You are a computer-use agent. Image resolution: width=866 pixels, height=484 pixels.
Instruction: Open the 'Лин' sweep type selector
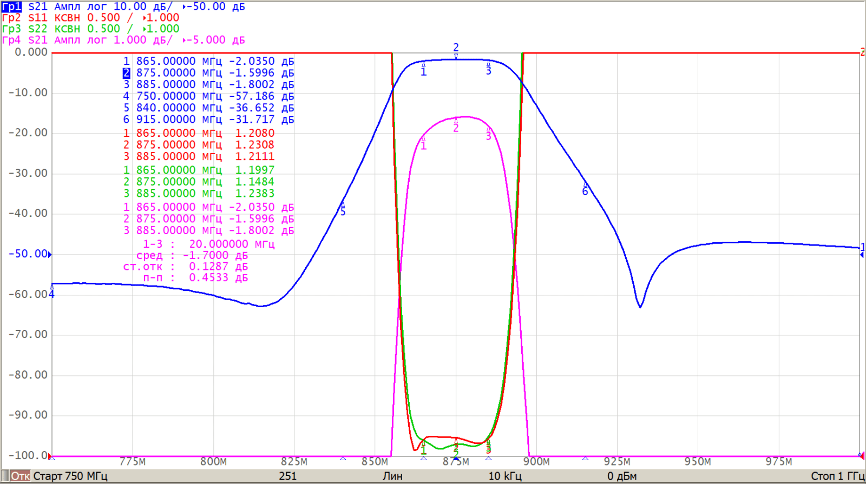tap(392, 476)
